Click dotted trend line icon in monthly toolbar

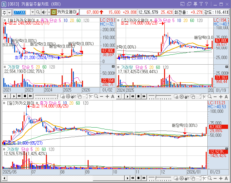[x=85, y=96]
